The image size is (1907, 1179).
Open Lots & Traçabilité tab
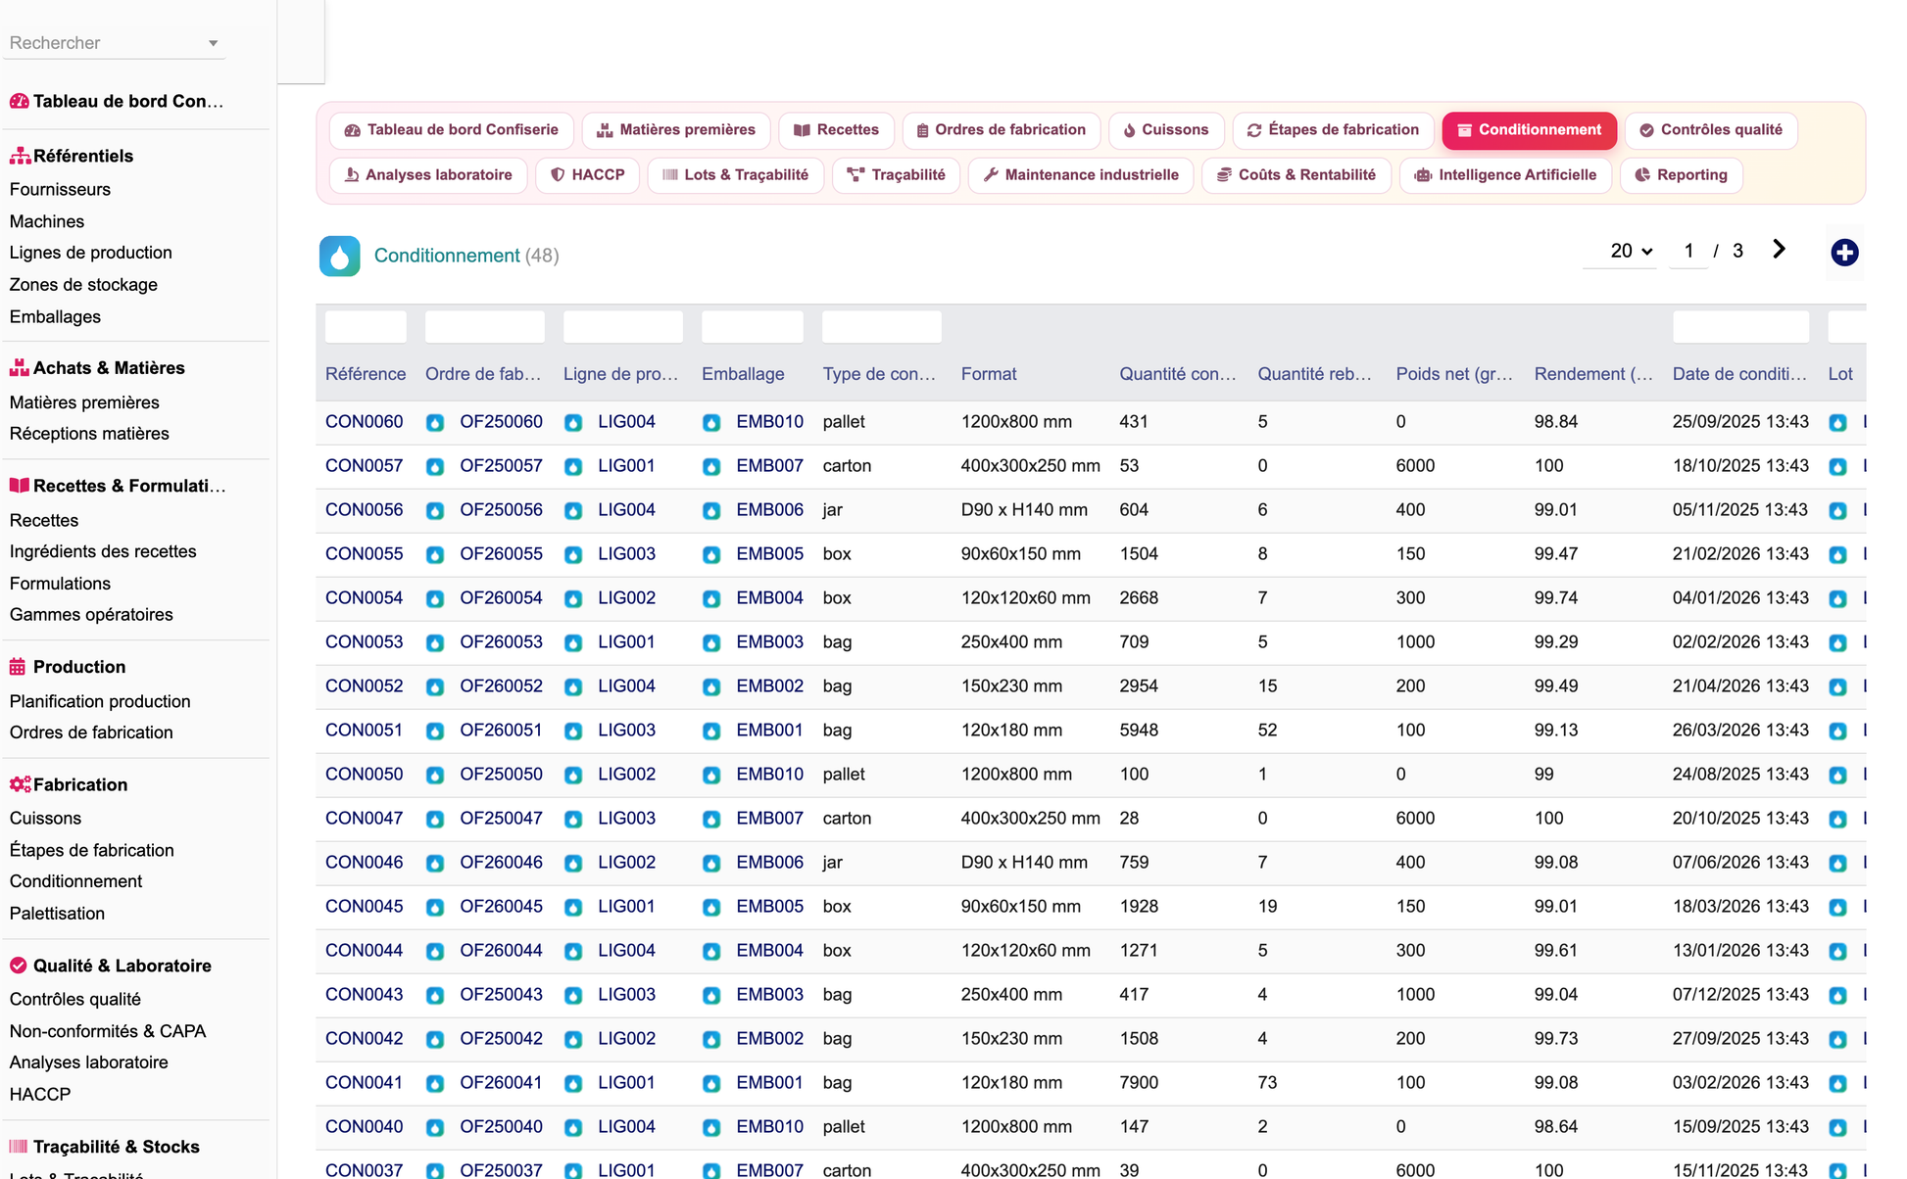coord(735,175)
